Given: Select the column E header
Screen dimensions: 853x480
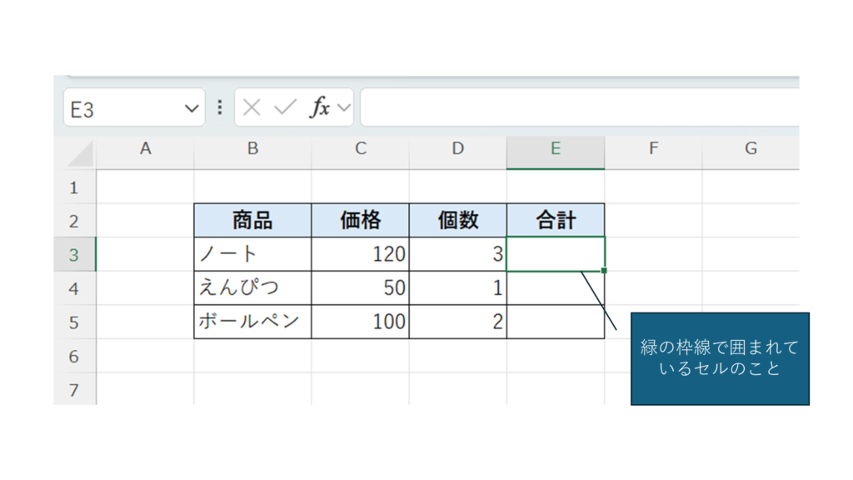Looking at the screenshot, I should [x=556, y=149].
